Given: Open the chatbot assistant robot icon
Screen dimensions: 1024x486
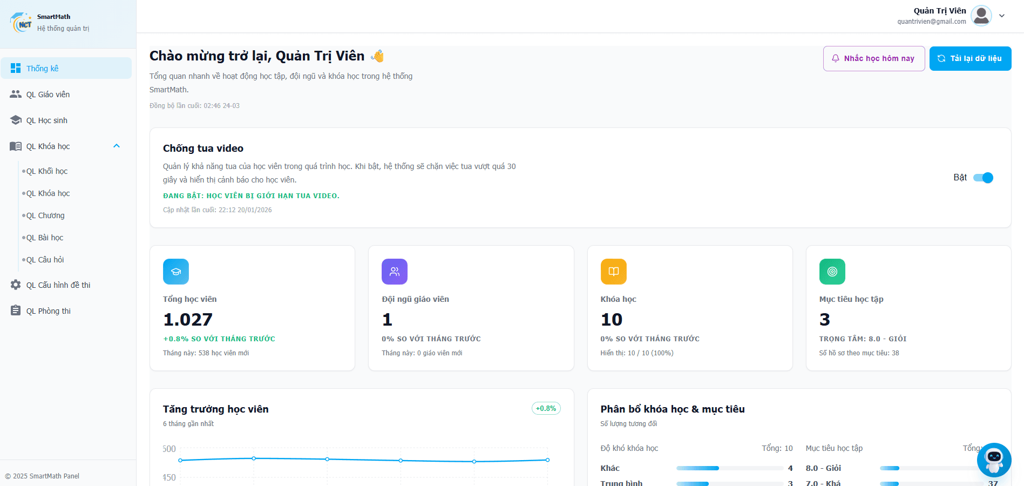Looking at the screenshot, I should coord(994,460).
